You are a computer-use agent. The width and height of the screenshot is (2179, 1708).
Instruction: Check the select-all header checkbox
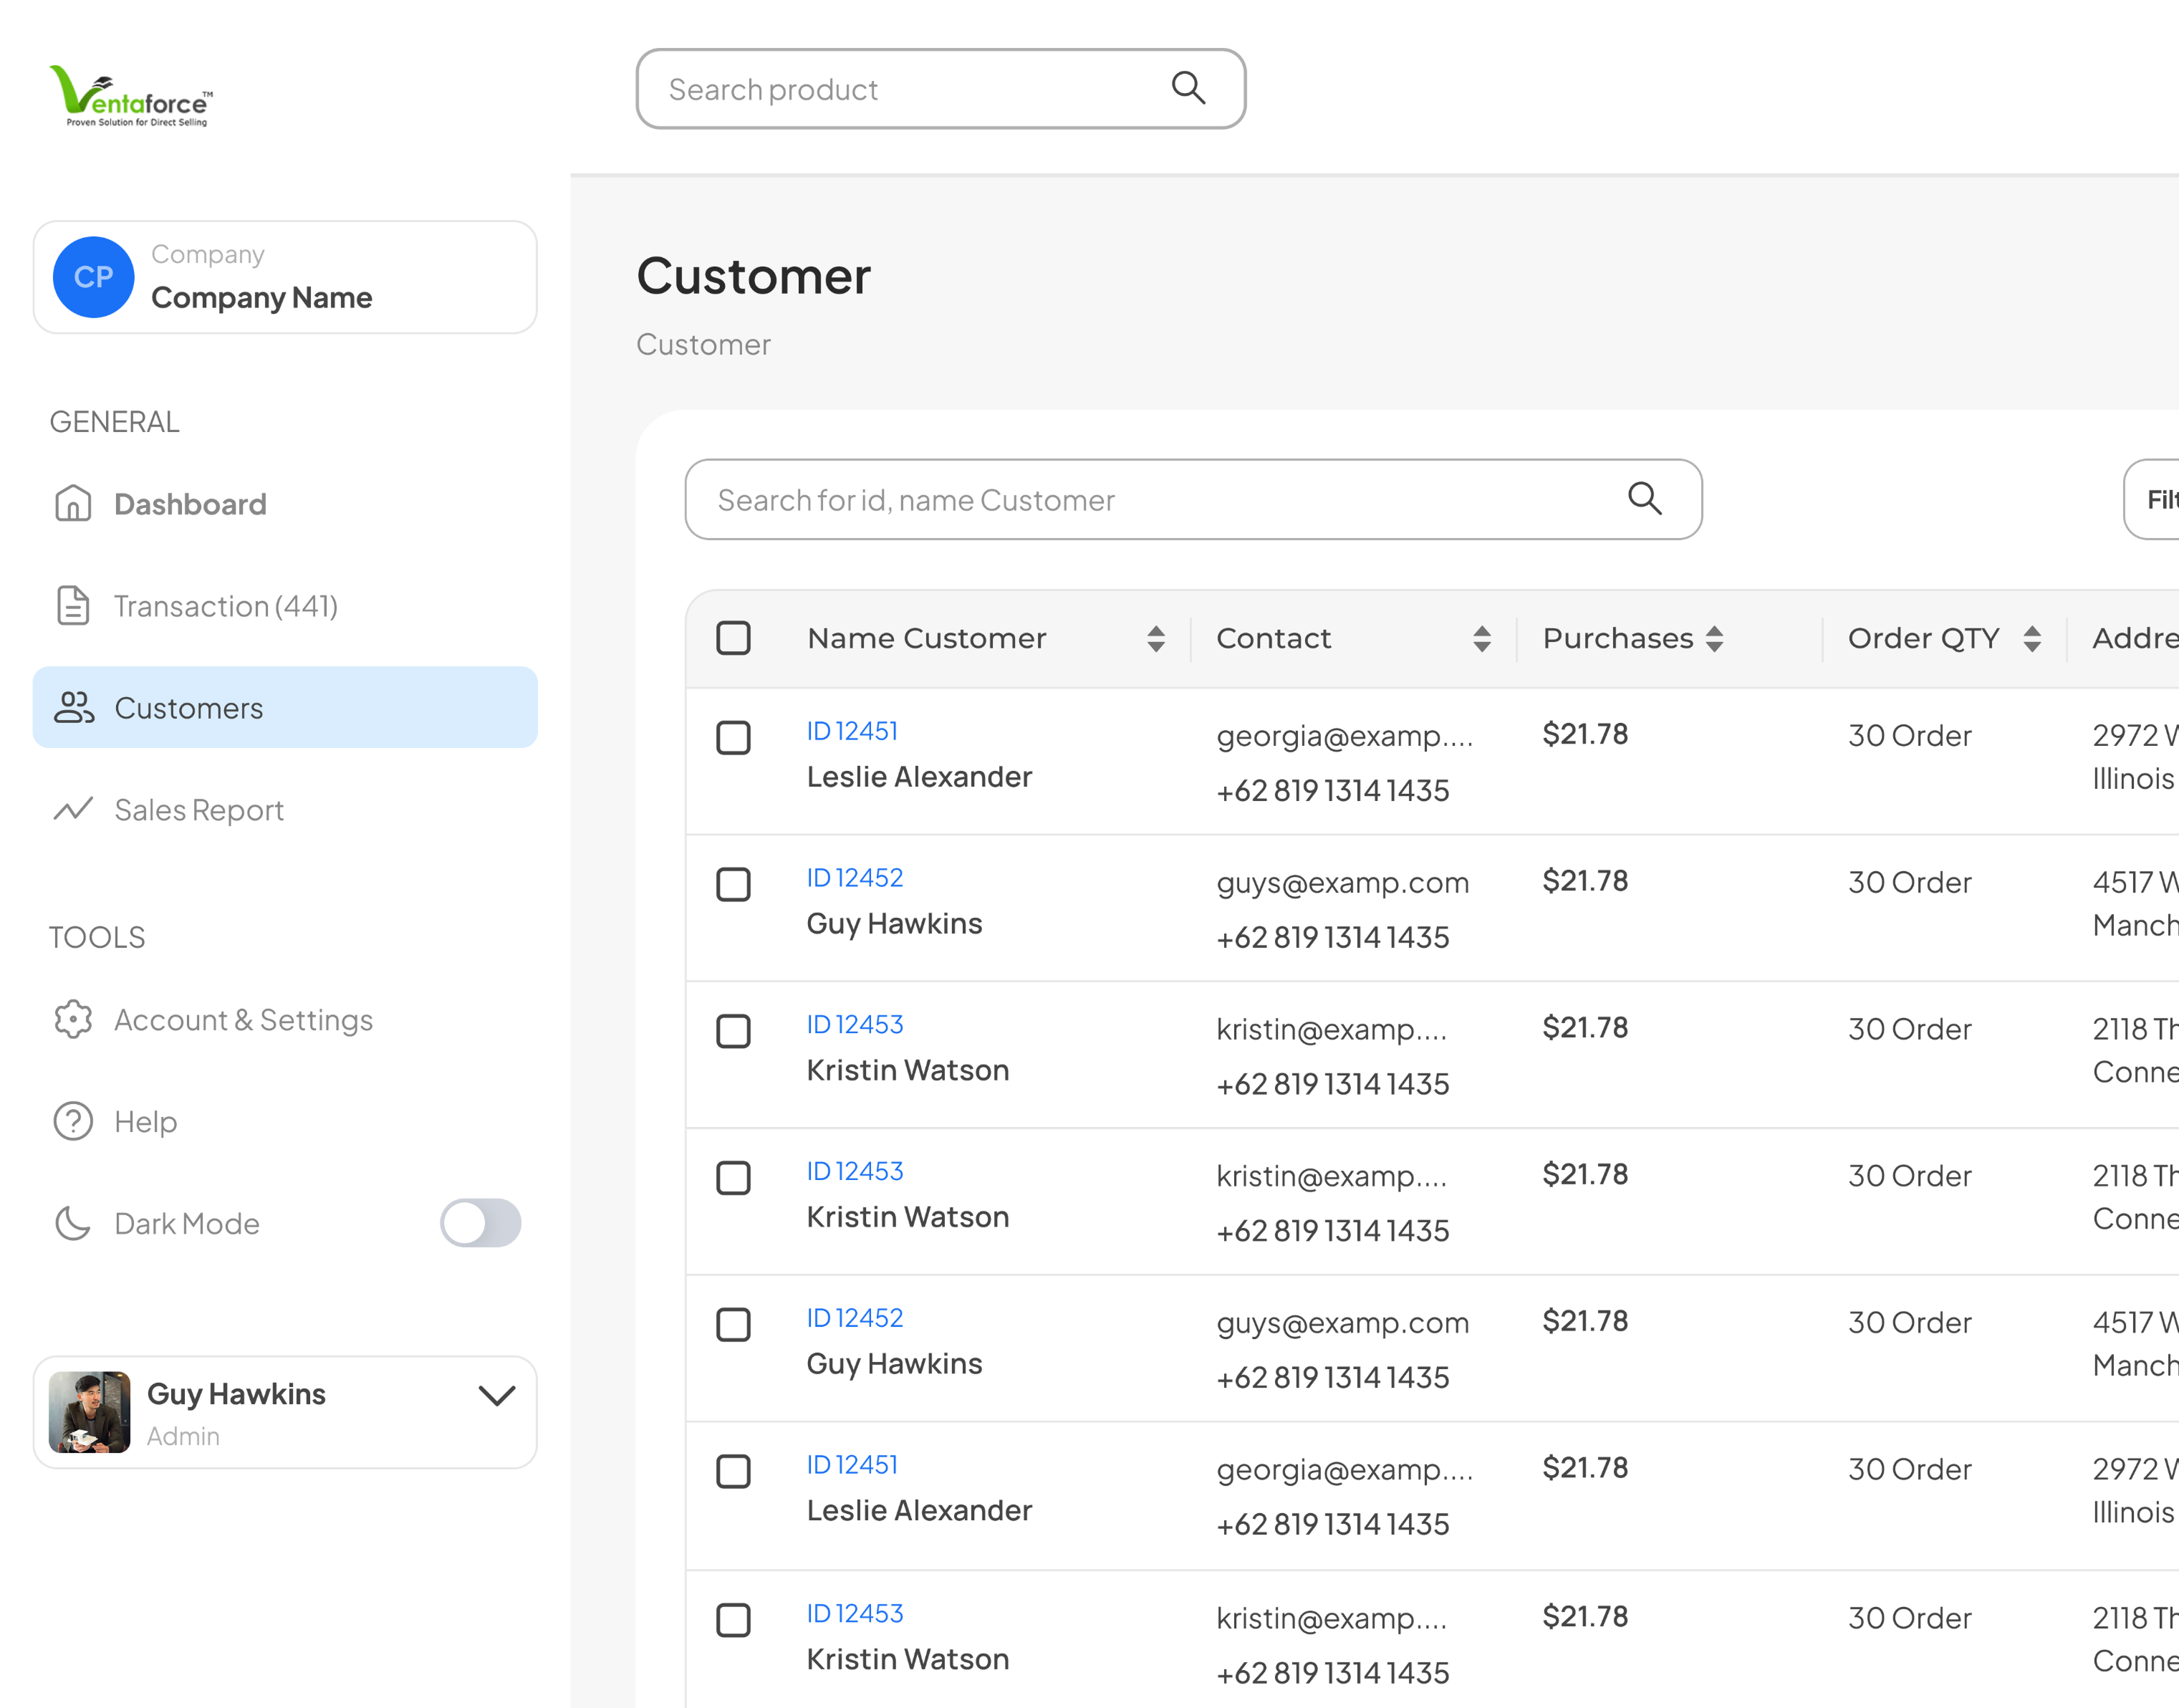[x=733, y=638]
